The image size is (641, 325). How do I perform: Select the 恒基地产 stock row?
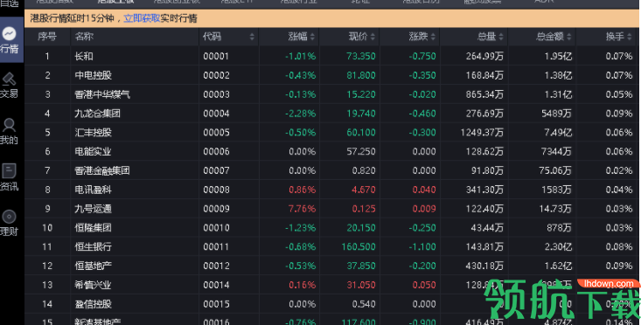331,266
